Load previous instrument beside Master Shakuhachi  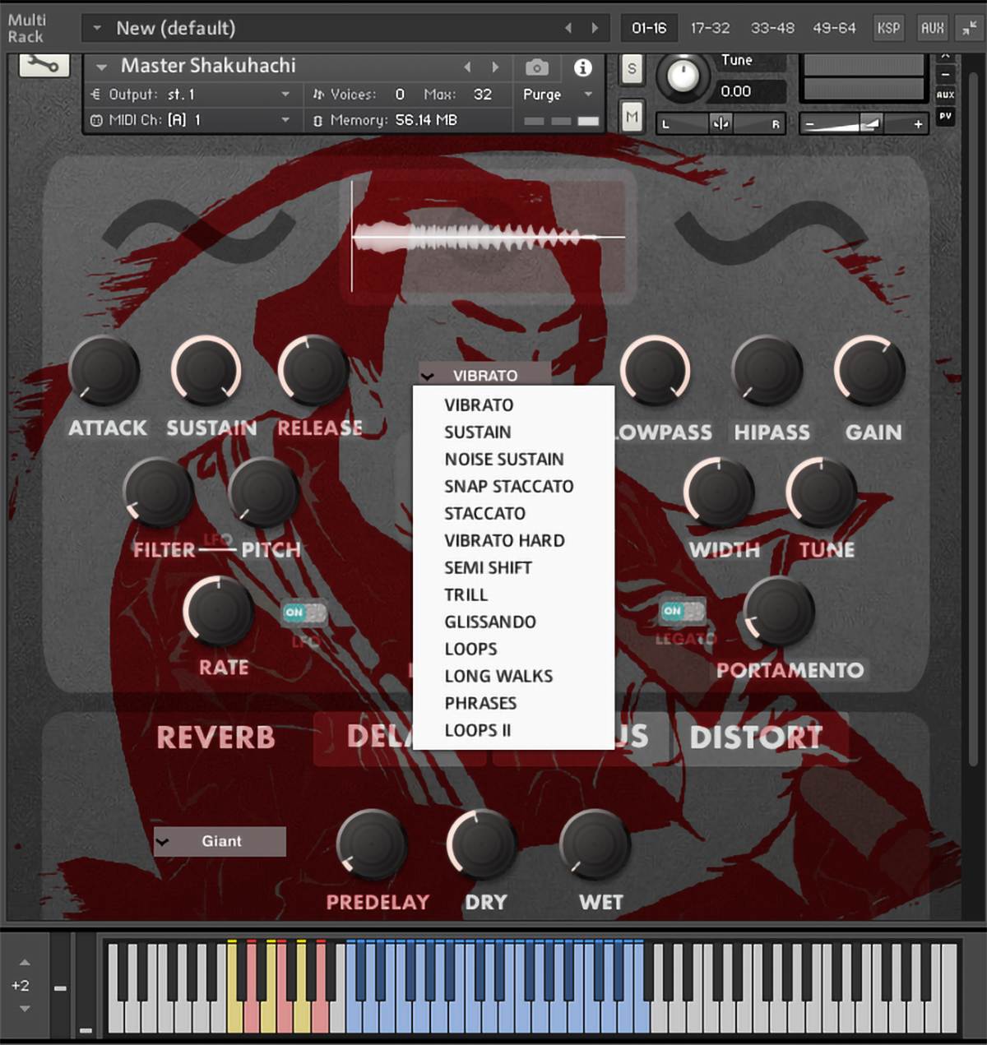click(x=467, y=67)
